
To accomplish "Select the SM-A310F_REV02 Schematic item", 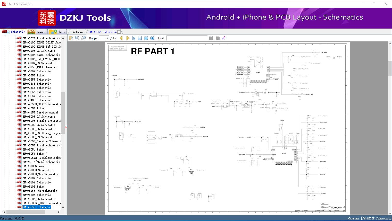I will [x=41, y=55].
